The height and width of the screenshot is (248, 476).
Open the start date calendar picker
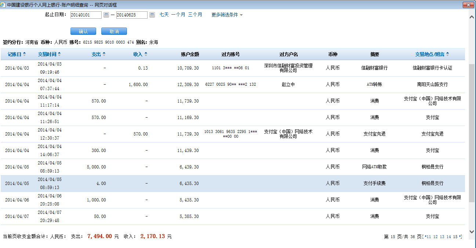tap(106, 15)
